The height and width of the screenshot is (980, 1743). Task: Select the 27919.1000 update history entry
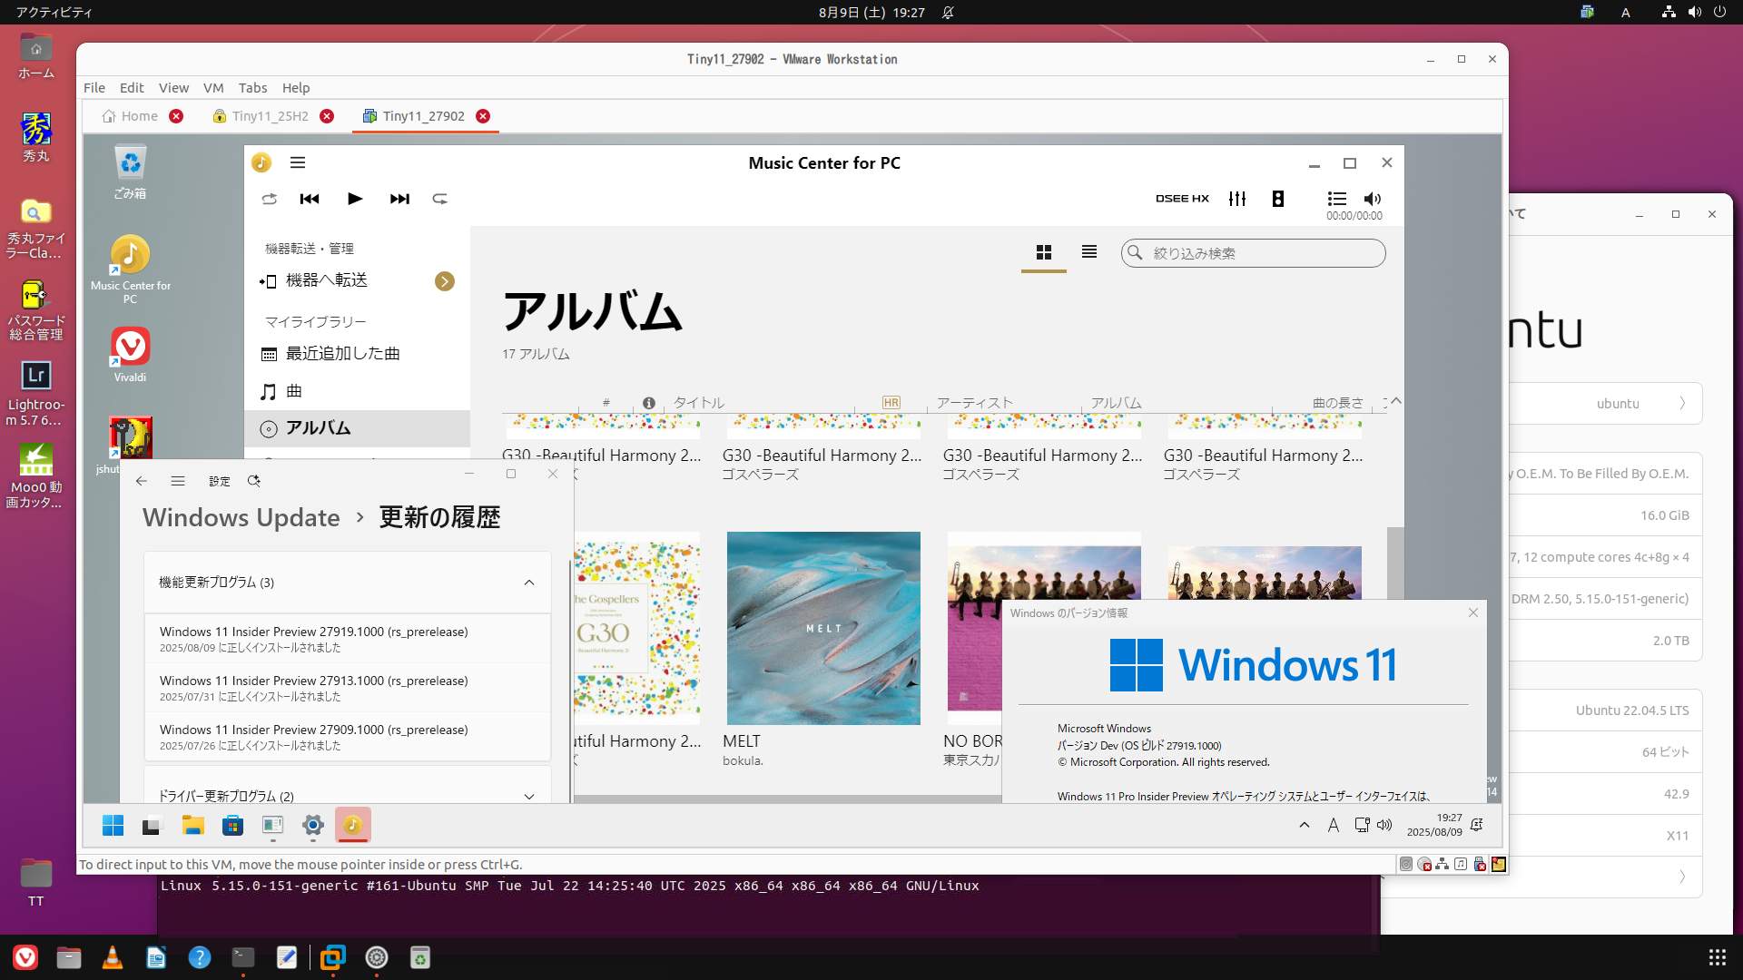click(348, 639)
